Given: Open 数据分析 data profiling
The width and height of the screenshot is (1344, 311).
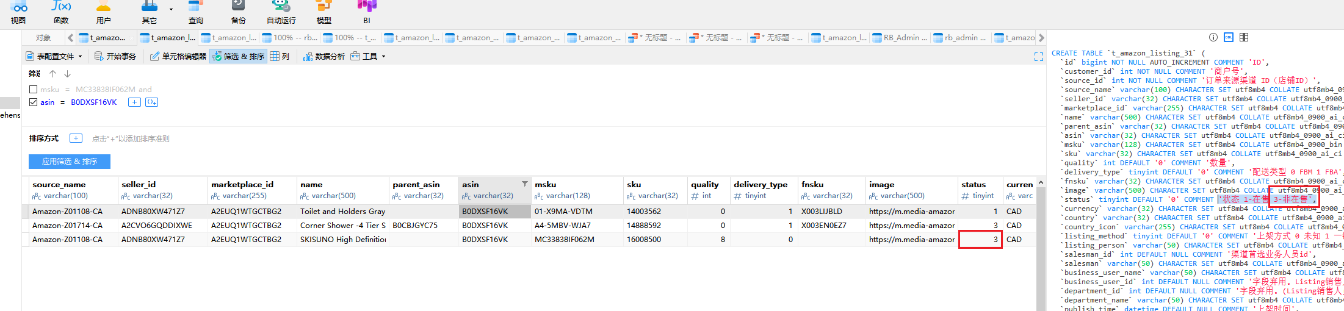Looking at the screenshot, I should point(324,56).
